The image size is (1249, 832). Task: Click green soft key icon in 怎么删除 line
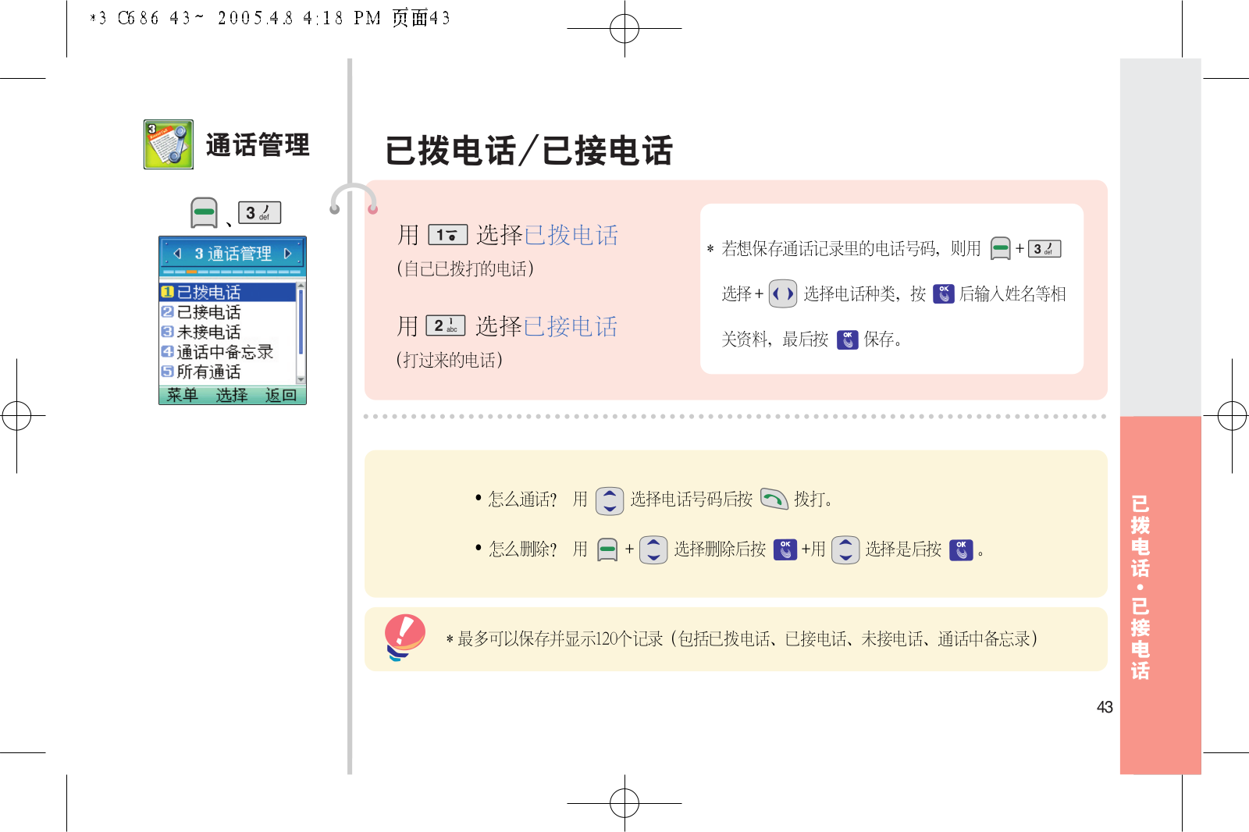point(607,550)
